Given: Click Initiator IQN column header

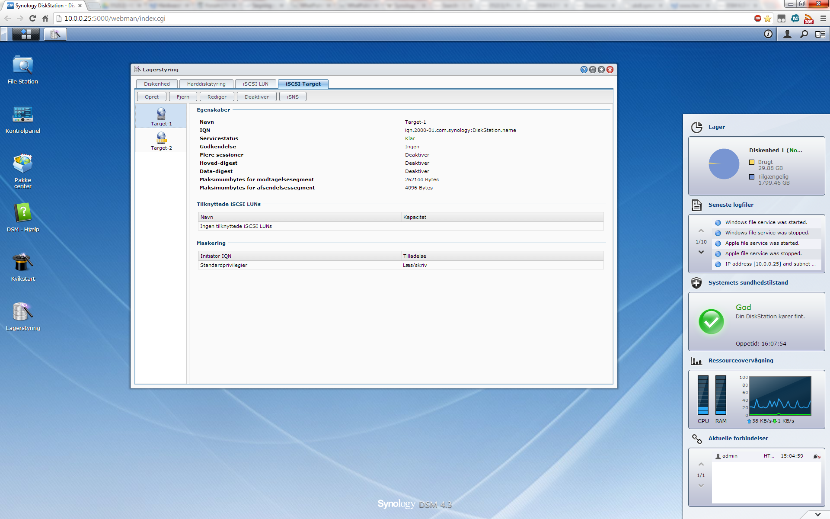Looking at the screenshot, I should [x=300, y=256].
